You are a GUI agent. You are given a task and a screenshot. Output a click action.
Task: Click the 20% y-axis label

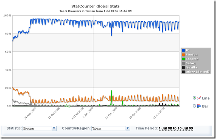point(8,88)
